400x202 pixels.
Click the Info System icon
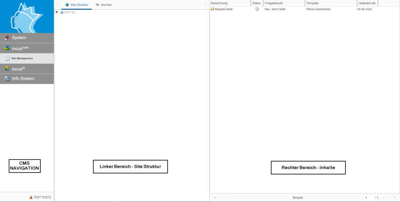pyautogui.click(x=7, y=79)
